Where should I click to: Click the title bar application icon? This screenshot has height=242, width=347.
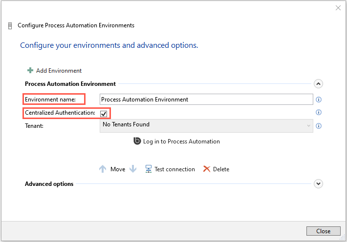click(x=10, y=25)
